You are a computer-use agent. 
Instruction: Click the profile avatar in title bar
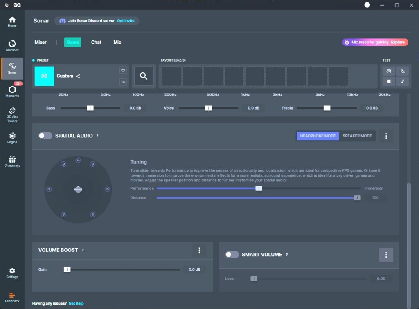click(367, 5)
